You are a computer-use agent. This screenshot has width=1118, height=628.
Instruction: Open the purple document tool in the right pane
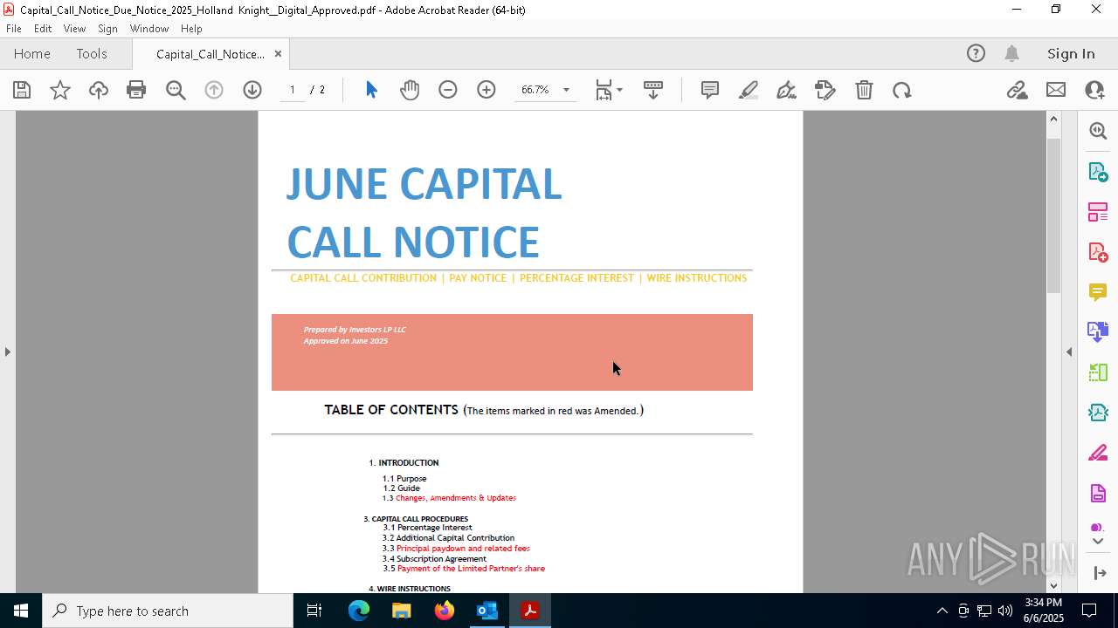pyautogui.click(x=1098, y=494)
